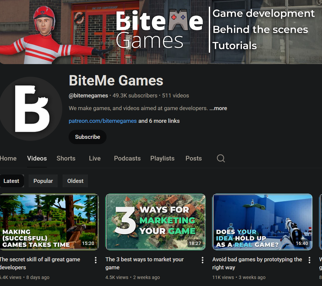Open options menu for 3 best ways video
Image resolution: width=322 pixels, height=286 pixels.
coord(202,260)
